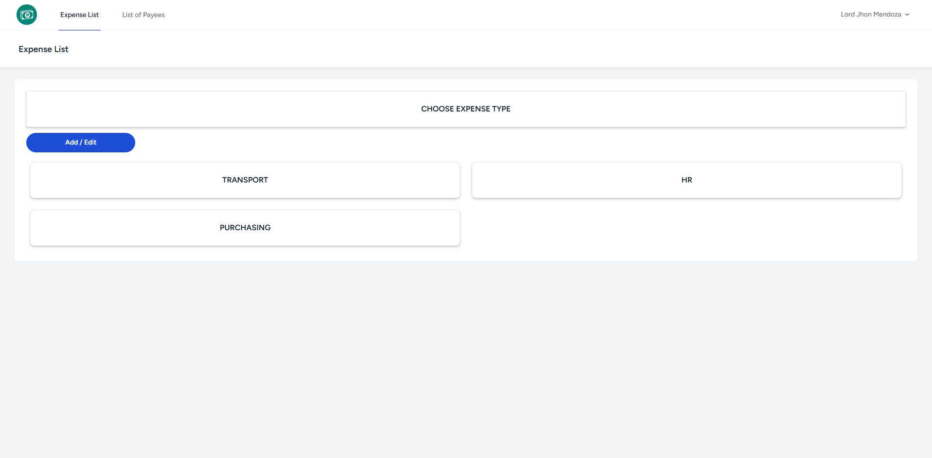Choose the PURCHASING expense type card
Screen dimensions: 932x458
coord(245,228)
